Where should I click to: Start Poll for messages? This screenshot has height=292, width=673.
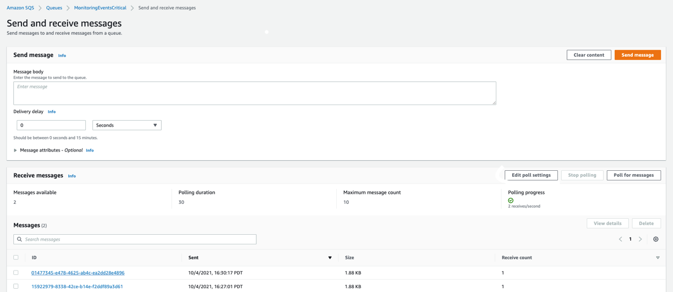[633, 175]
